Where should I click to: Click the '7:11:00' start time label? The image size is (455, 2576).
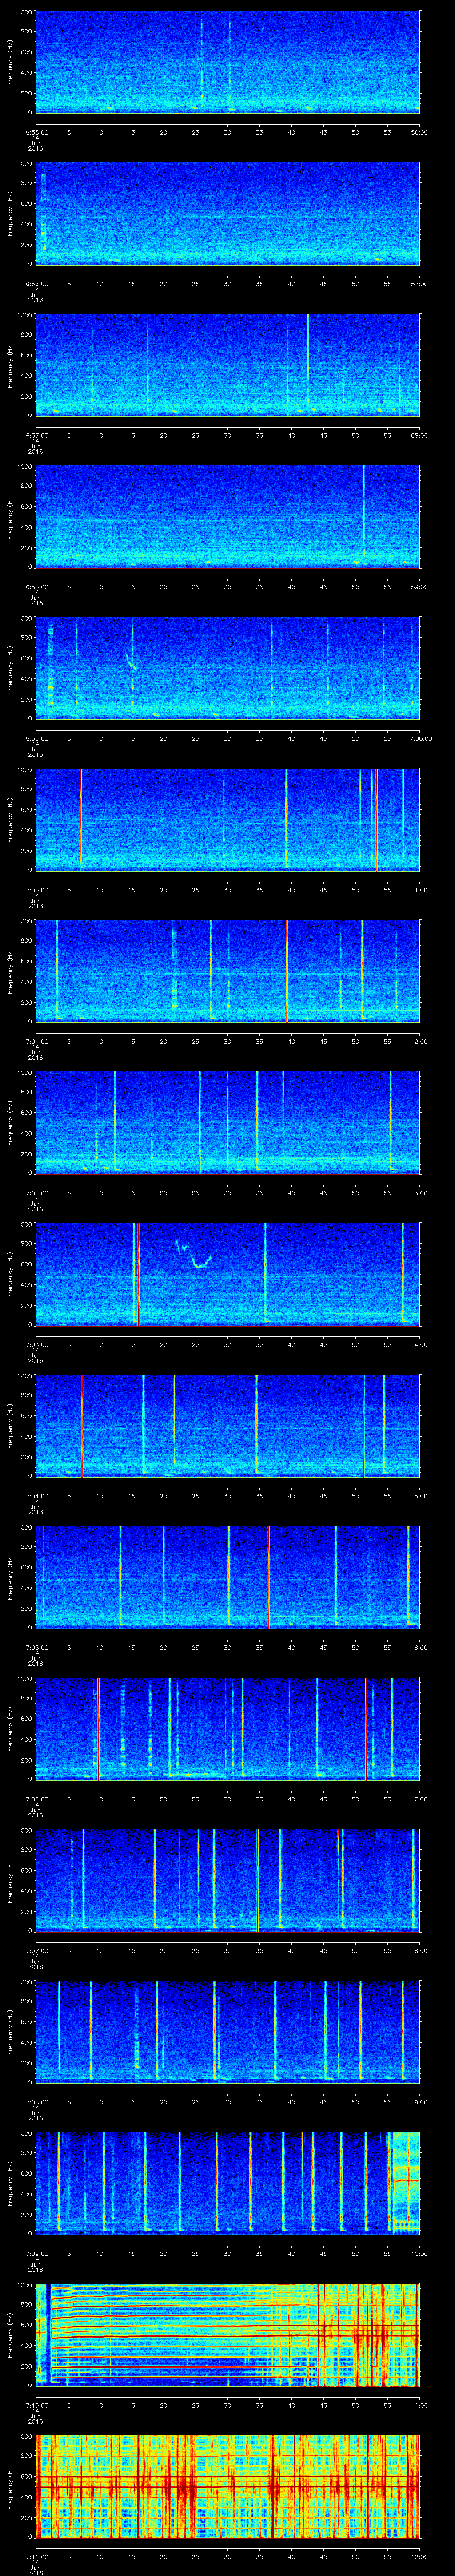(36, 2556)
